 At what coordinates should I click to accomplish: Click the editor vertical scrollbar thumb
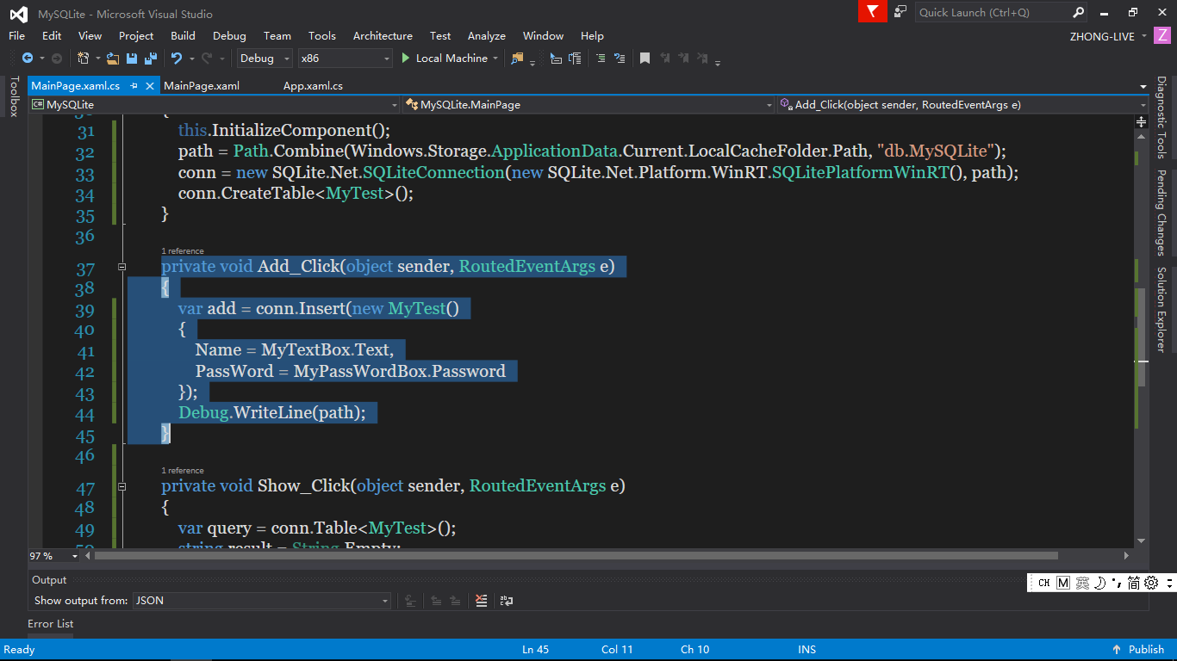pos(1142,337)
